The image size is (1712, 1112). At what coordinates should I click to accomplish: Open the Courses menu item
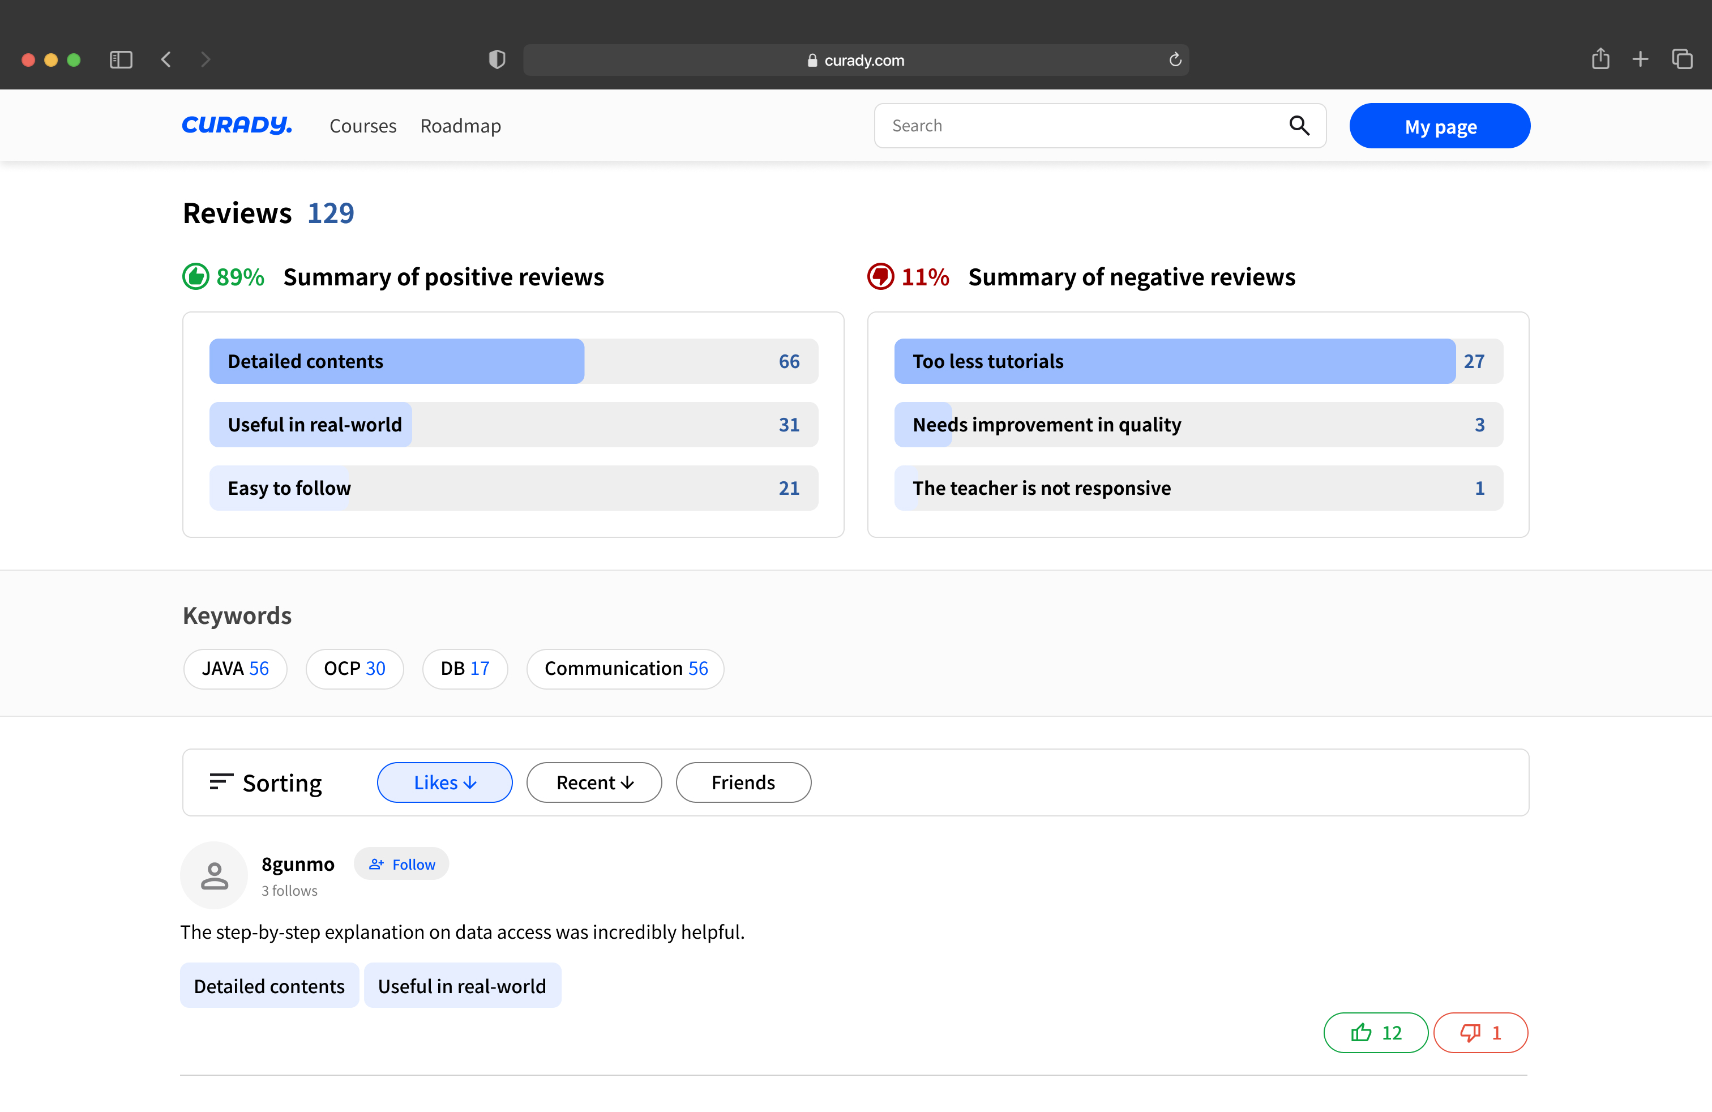pos(362,126)
